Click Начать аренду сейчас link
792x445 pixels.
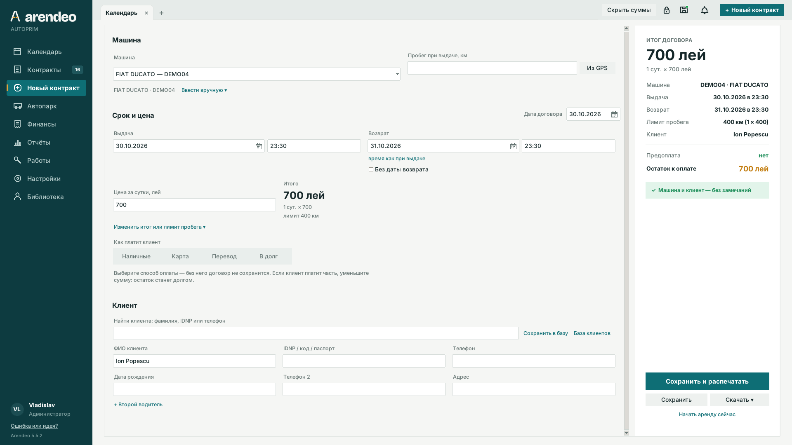[x=707, y=415]
